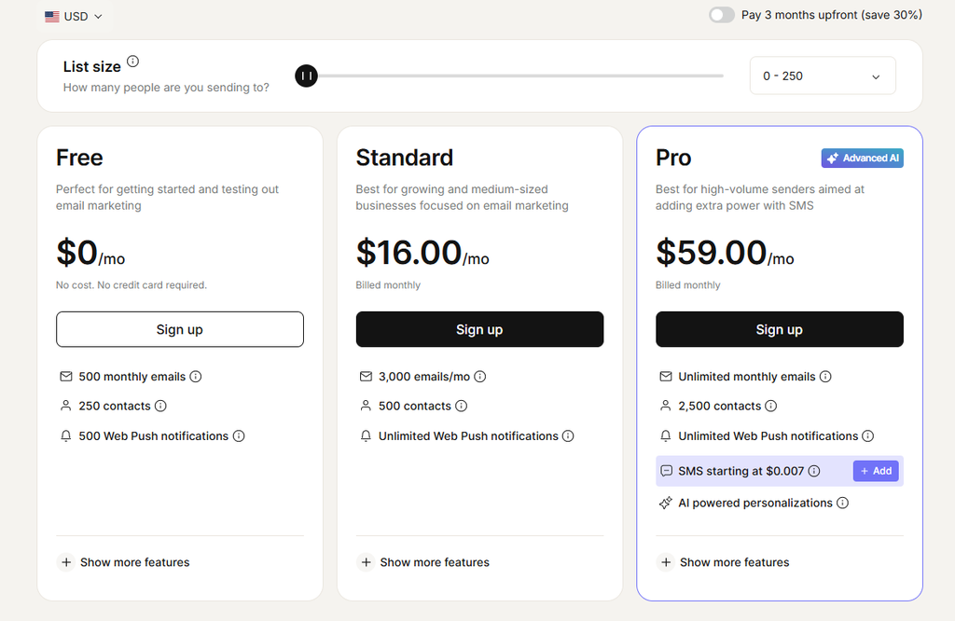Click info icon next to 2,500 contacts
This screenshot has width=955, height=621.
click(x=770, y=407)
